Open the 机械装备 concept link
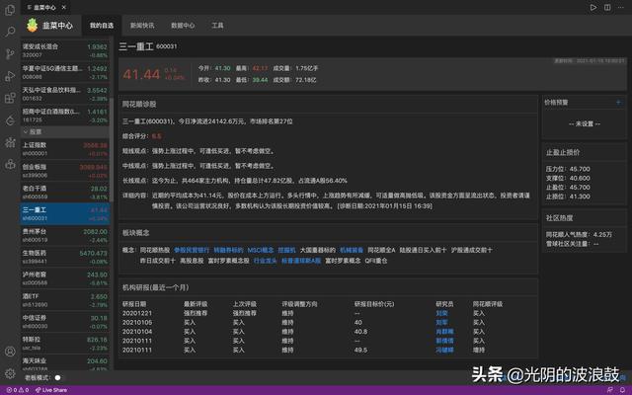 point(352,250)
